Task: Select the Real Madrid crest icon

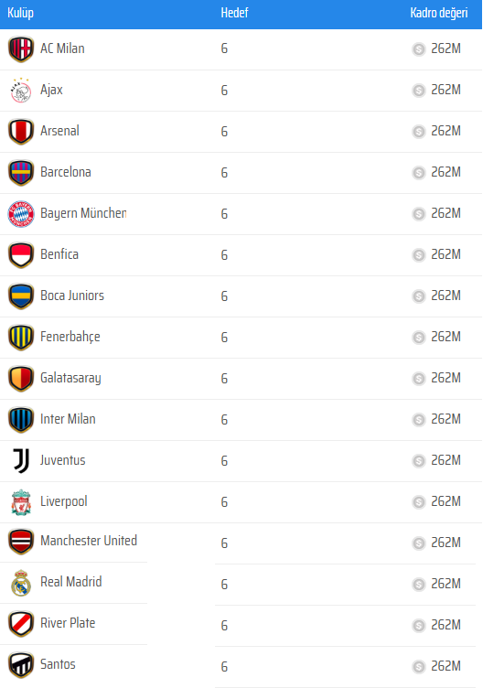Action: click(21, 583)
